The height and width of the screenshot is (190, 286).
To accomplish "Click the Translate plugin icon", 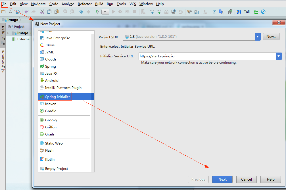I will (221, 12).
